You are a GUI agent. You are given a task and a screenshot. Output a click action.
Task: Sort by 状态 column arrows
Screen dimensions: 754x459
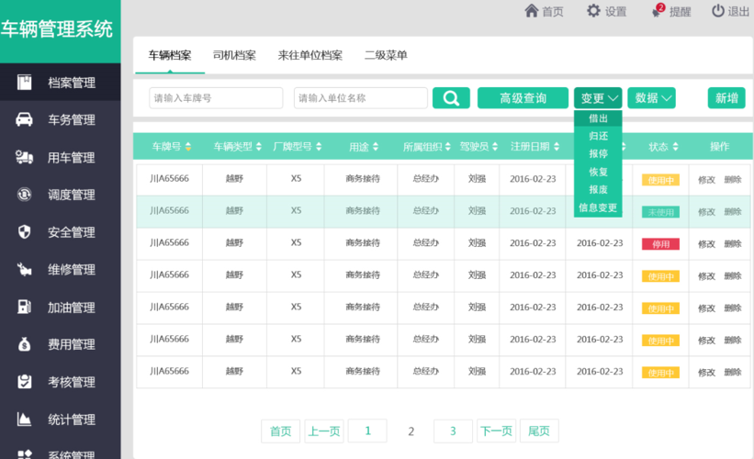coord(675,147)
